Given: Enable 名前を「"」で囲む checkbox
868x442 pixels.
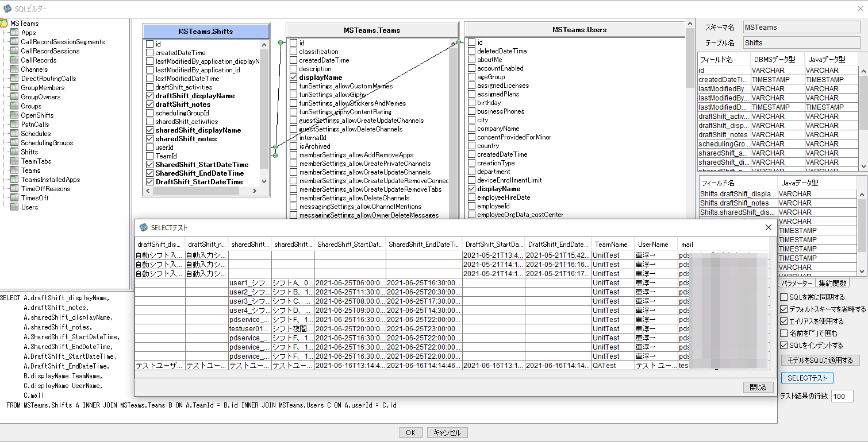Looking at the screenshot, I should pos(784,334).
